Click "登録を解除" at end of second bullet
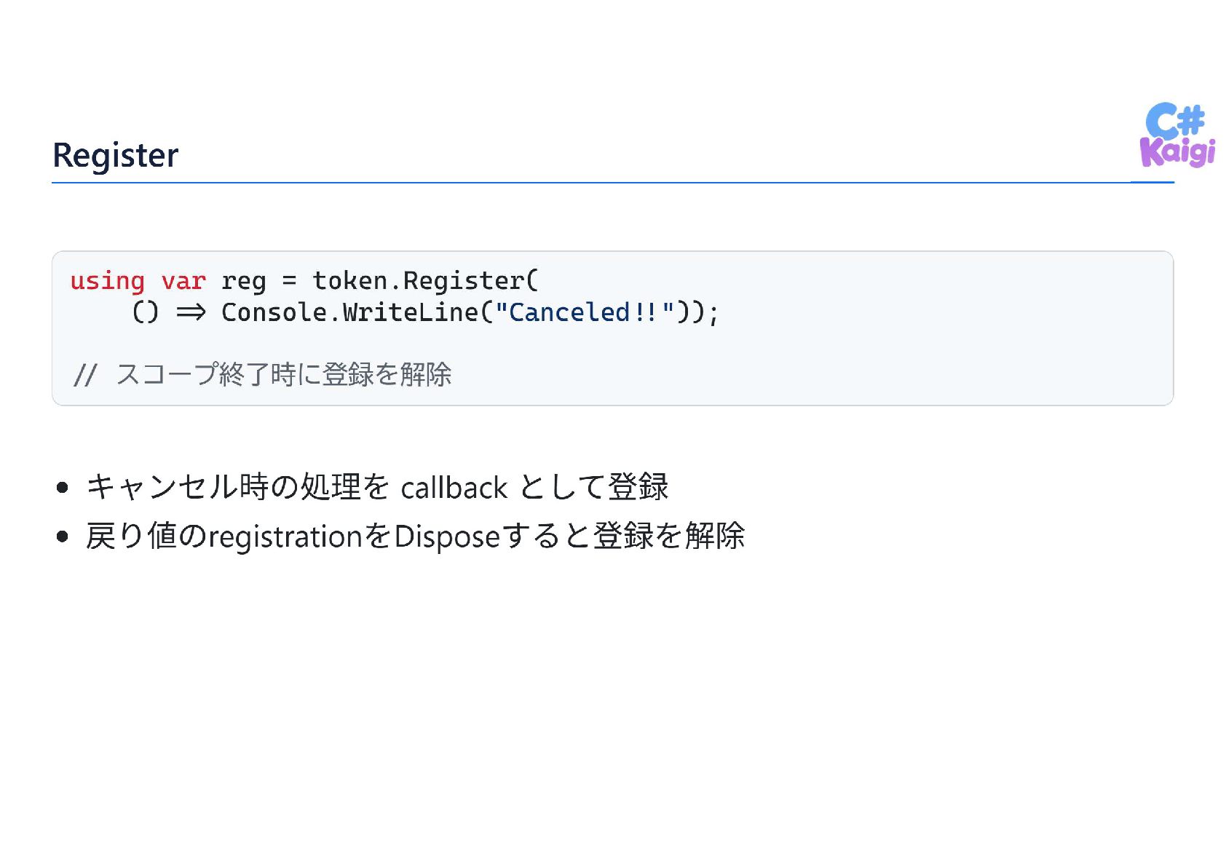This screenshot has height=867, width=1226. click(x=669, y=537)
